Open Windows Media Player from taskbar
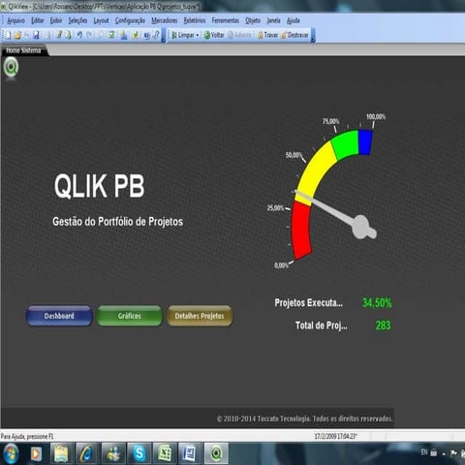Screen dimensions: 465x465 [x=36, y=453]
